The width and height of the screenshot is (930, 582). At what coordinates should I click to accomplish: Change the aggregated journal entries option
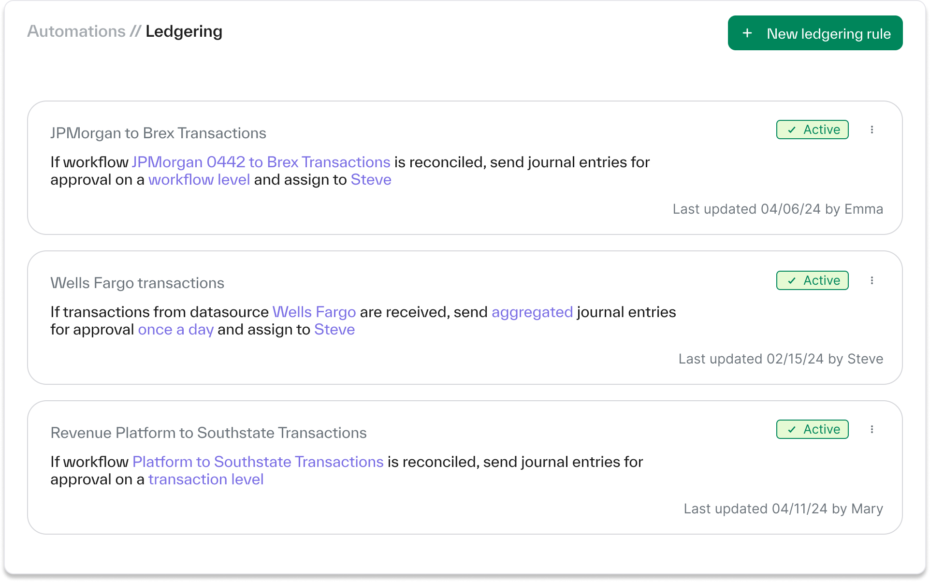532,312
